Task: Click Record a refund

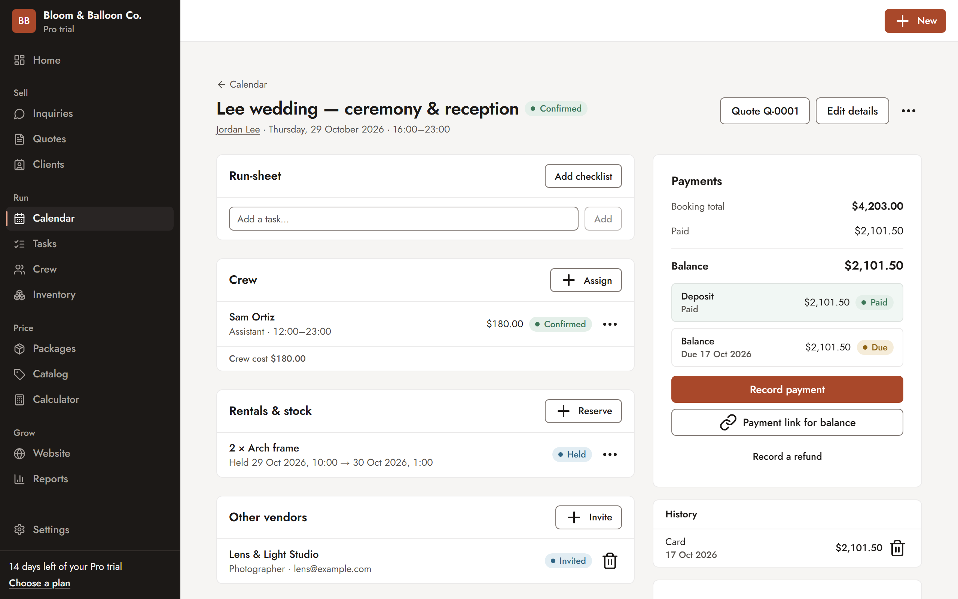Action: pos(787,456)
